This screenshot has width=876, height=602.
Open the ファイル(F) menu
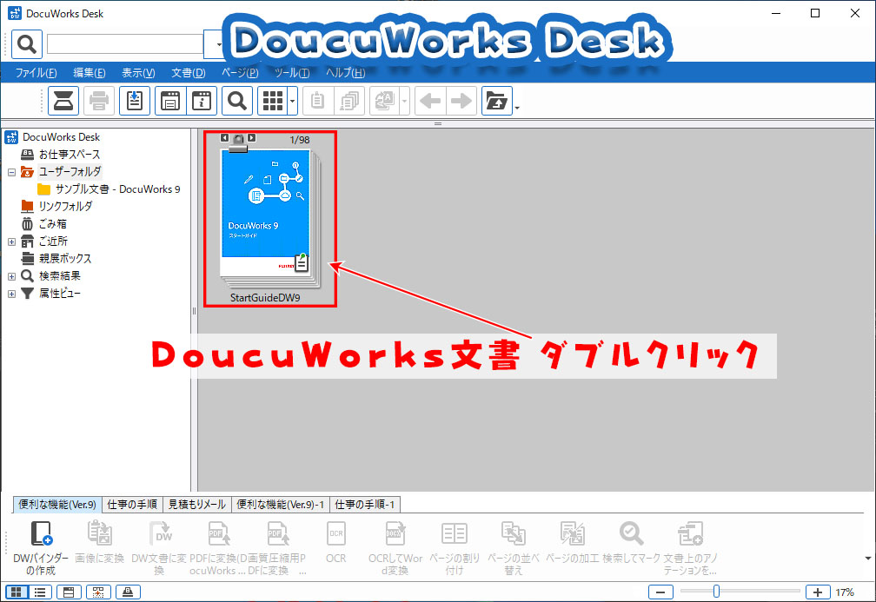36,73
